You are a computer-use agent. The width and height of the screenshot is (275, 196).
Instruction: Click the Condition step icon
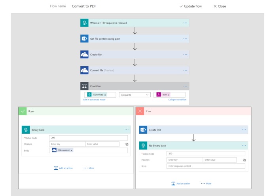84,86
